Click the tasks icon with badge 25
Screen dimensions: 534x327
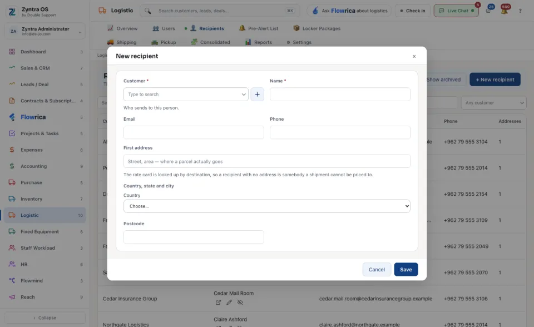coord(489,11)
